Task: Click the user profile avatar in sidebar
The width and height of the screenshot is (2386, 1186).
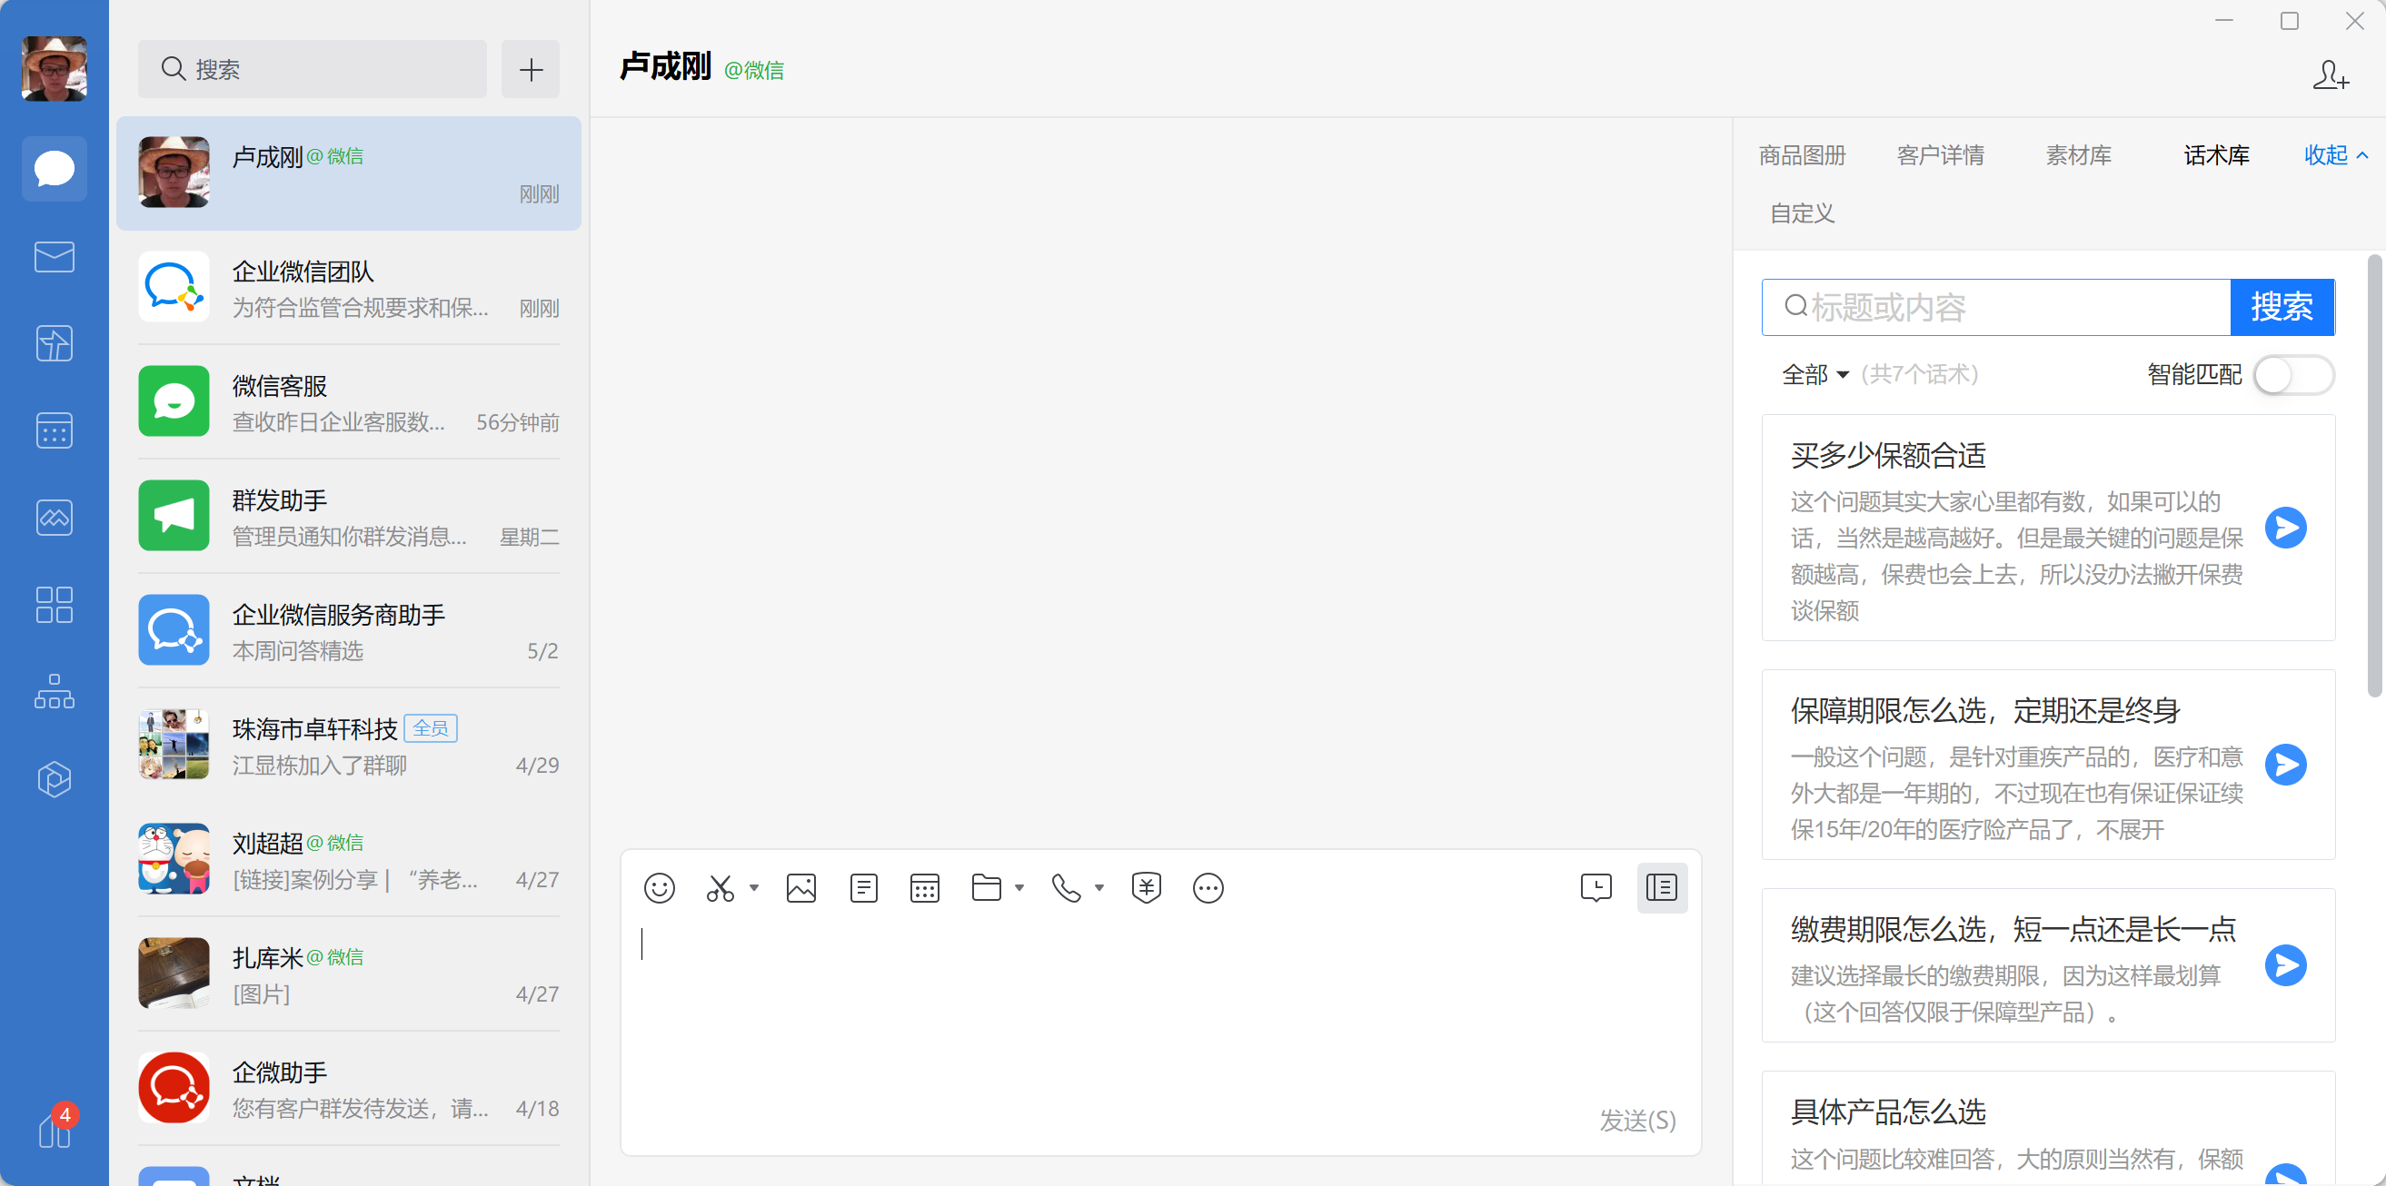Action: pyautogui.click(x=54, y=68)
